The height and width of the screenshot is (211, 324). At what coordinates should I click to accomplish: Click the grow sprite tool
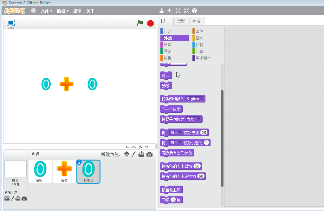click(178, 11)
